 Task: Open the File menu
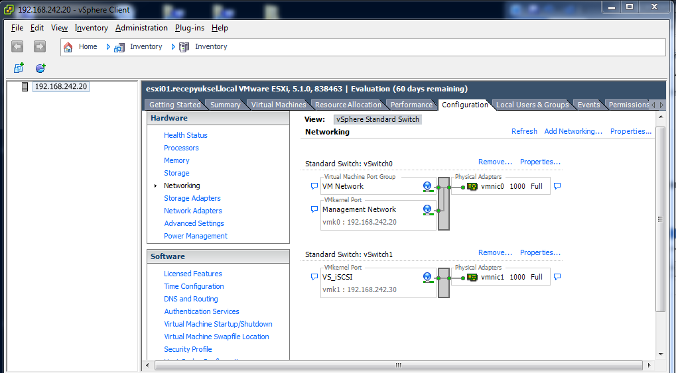coord(17,28)
